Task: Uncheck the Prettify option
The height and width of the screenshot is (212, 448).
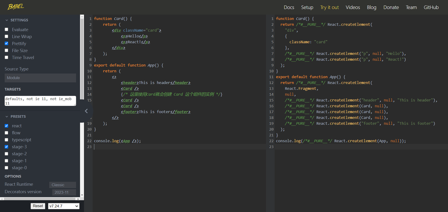Action: 6,44
